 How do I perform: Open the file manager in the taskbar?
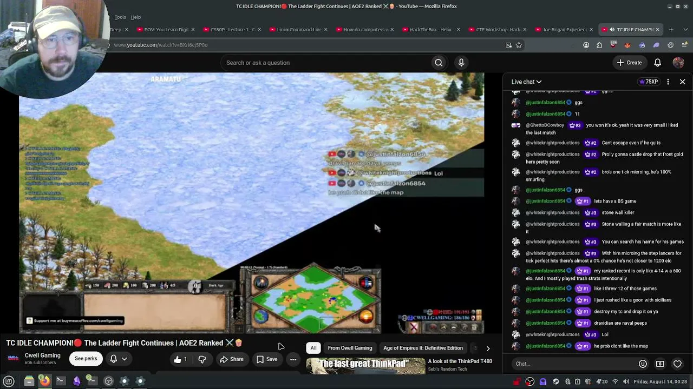pyautogui.click(x=29, y=381)
